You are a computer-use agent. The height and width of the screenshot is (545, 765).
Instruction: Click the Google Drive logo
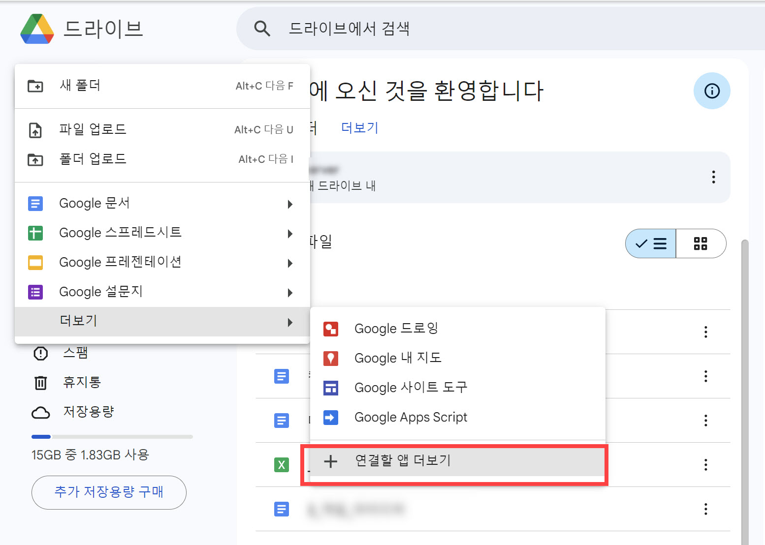pyautogui.click(x=37, y=29)
